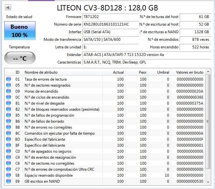Select the -- °C temperature indicator
The height and width of the screenshot is (189, 215).
point(20,58)
